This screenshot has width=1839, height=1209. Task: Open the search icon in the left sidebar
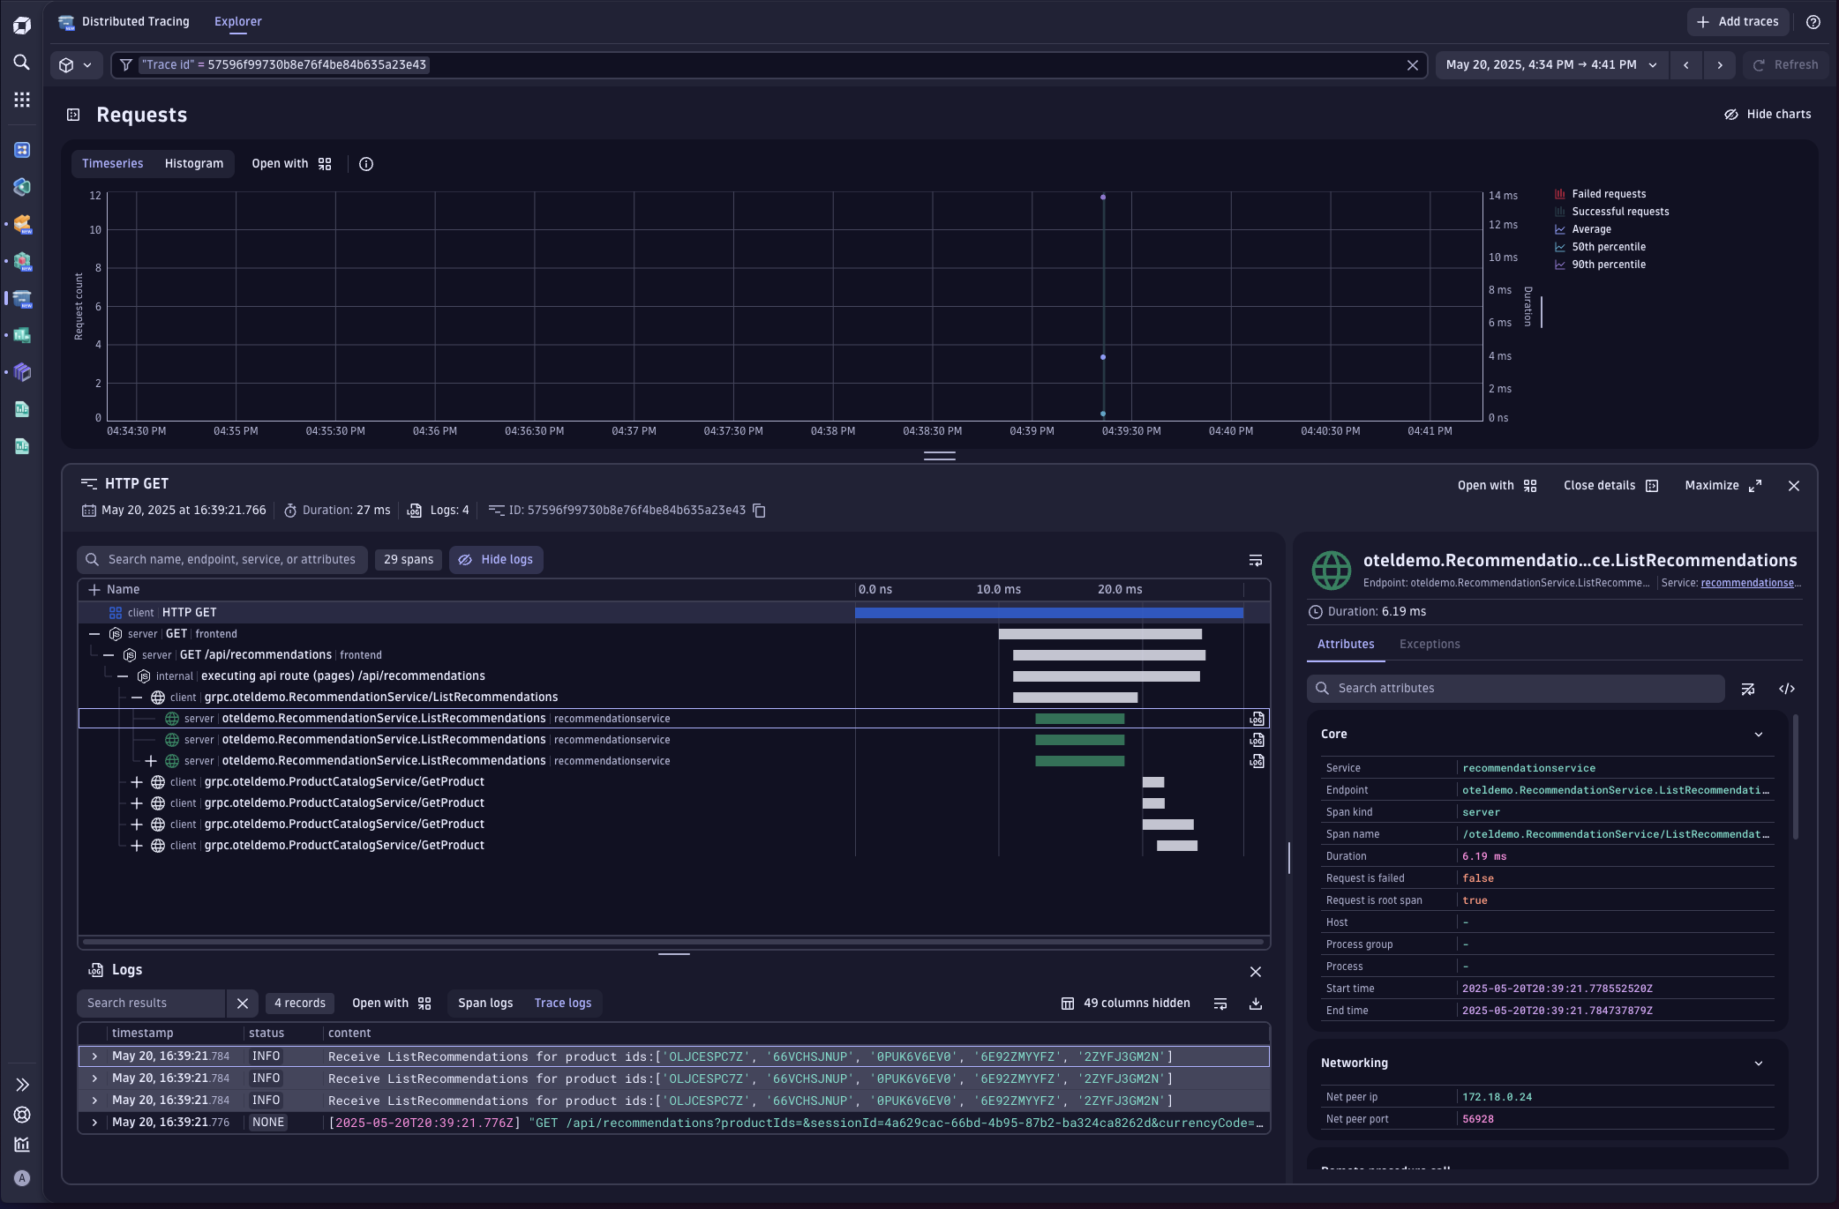coord(22,63)
